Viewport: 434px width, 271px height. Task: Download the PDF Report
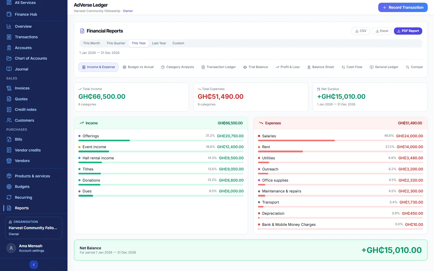(408, 31)
